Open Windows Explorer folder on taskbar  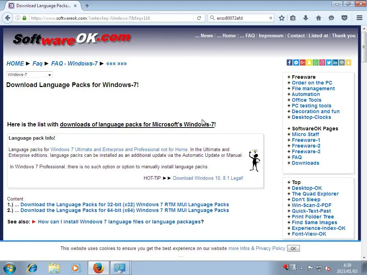pyautogui.click(x=54, y=268)
